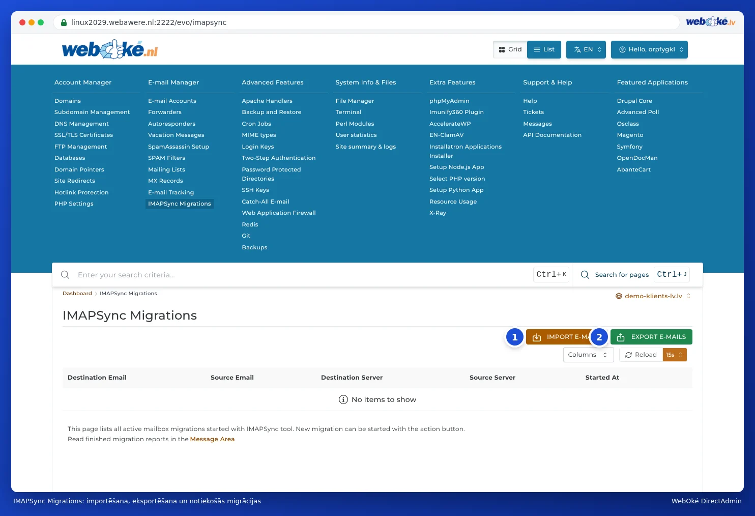Image resolution: width=755 pixels, height=516 pixels.
Task: Open Cron Jobs menu item
Action: [x=256, y=124]
